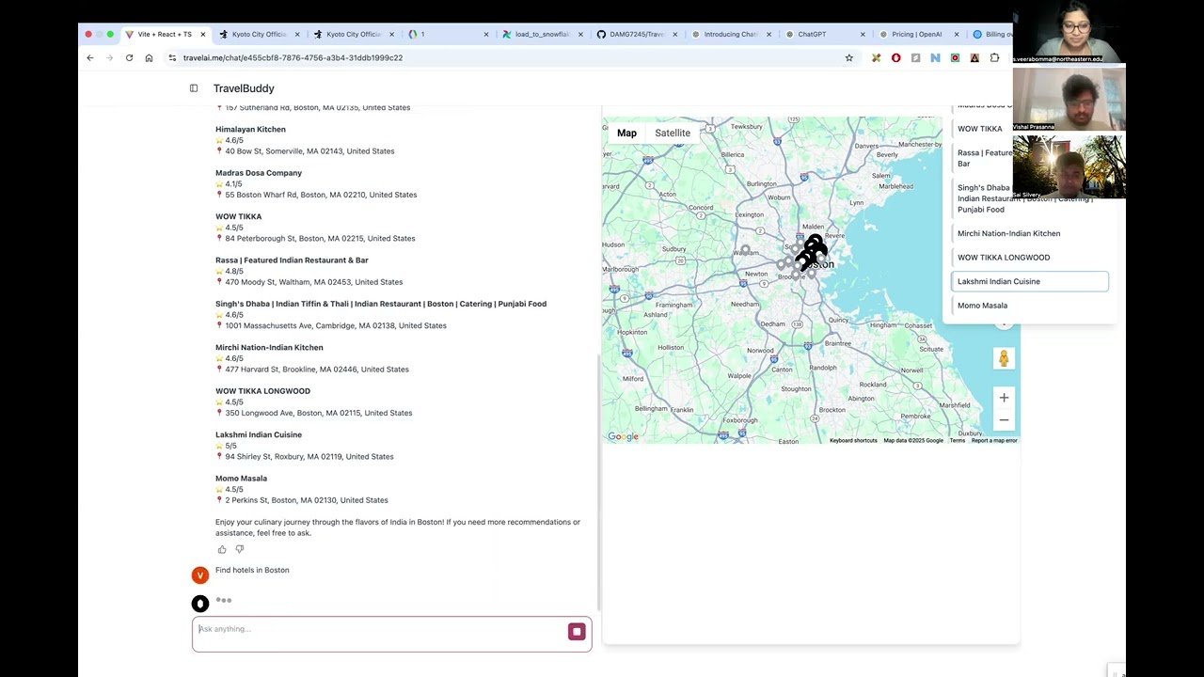Click the Google logo on the map
Viewport: 1204px width, 677px height.
623,436
